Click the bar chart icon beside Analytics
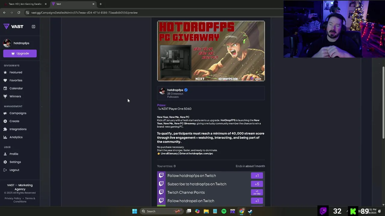 [x=5, y=137]
